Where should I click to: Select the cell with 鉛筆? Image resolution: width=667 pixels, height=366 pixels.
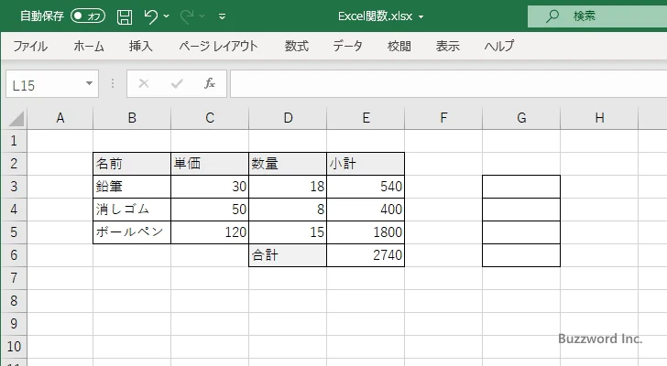tap(132, 187)
